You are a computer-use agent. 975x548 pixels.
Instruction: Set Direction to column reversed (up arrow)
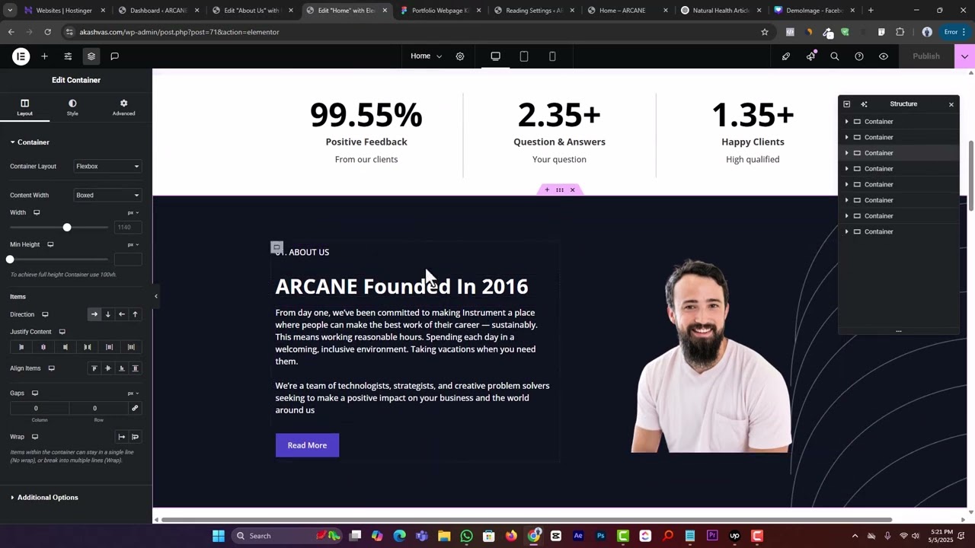(136, 314)
